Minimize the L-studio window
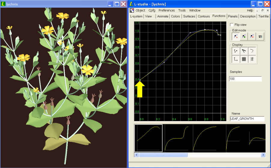Screen dimensions: 271x168 [254, 4]
